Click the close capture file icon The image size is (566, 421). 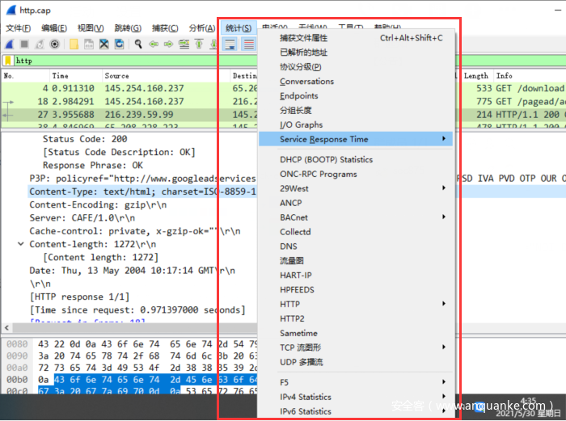[104, 44]
